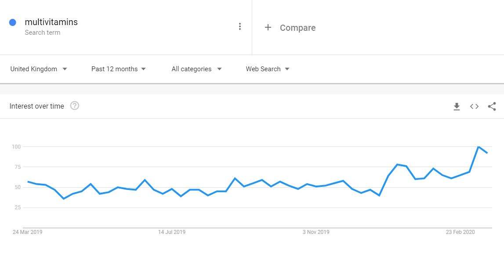Viewport: 504px width, 266px height.
Task: Click the Search term subtitle text
Action: (x=43, y=33)
